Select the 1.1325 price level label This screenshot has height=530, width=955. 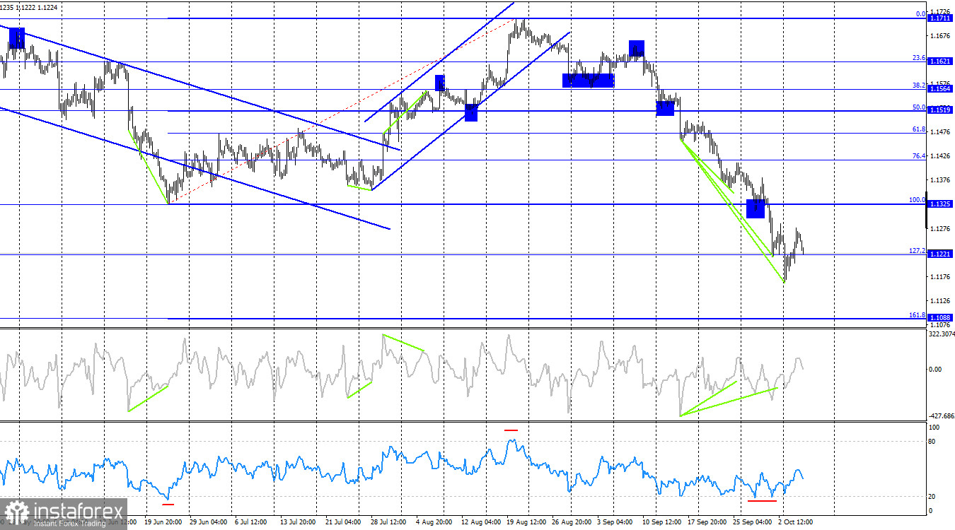[x=940, y=204]
